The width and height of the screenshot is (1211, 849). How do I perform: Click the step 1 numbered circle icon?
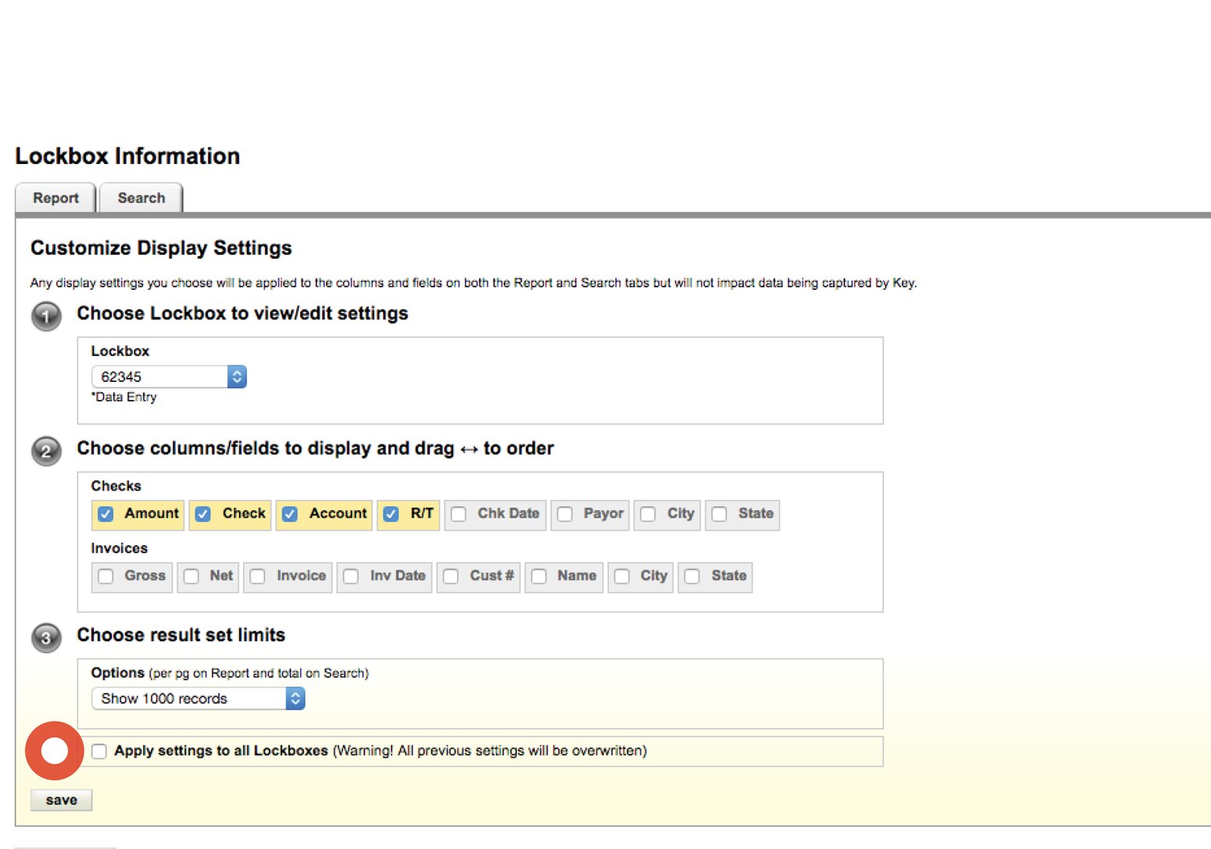point(45,316)
